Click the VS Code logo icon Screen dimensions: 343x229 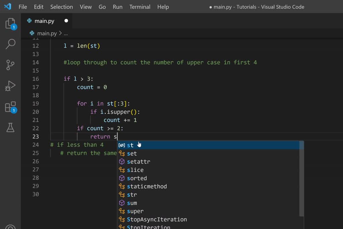coord(8,7)
